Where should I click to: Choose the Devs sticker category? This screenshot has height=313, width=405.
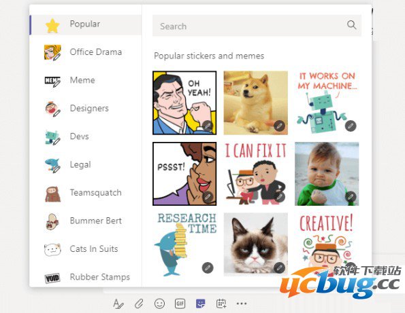click(86, 136)
